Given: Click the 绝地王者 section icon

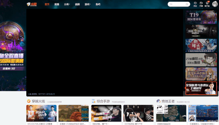Looking at the screenshot, I should (158, 101).
